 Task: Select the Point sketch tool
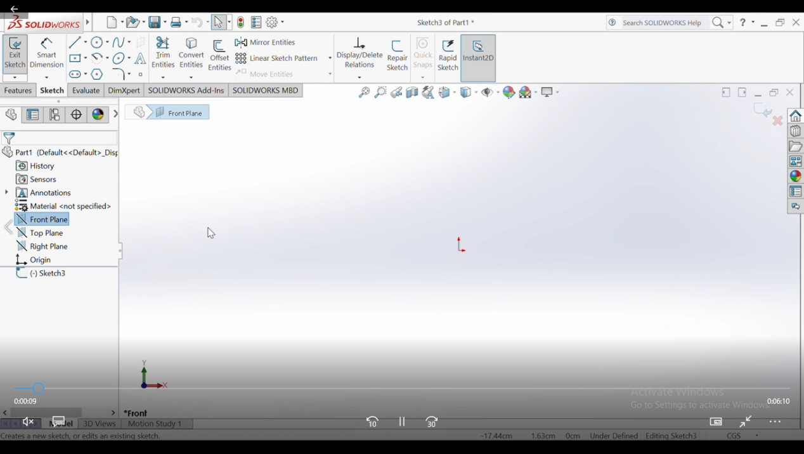[140, 75]
